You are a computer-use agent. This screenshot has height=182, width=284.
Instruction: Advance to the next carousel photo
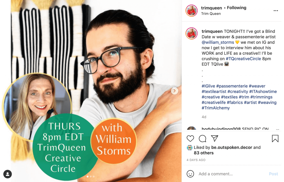click(174, 91)
